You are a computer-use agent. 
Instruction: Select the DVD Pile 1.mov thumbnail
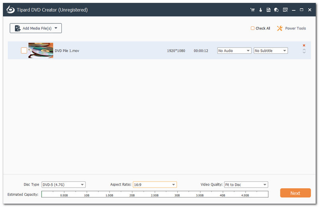coord(41,51)
